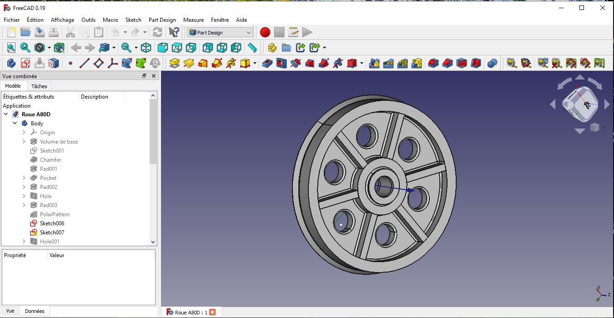Collapse the Body node

tap(15, 124)
